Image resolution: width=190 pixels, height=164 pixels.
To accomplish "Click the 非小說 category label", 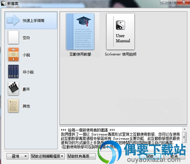I will coord(28,72).
